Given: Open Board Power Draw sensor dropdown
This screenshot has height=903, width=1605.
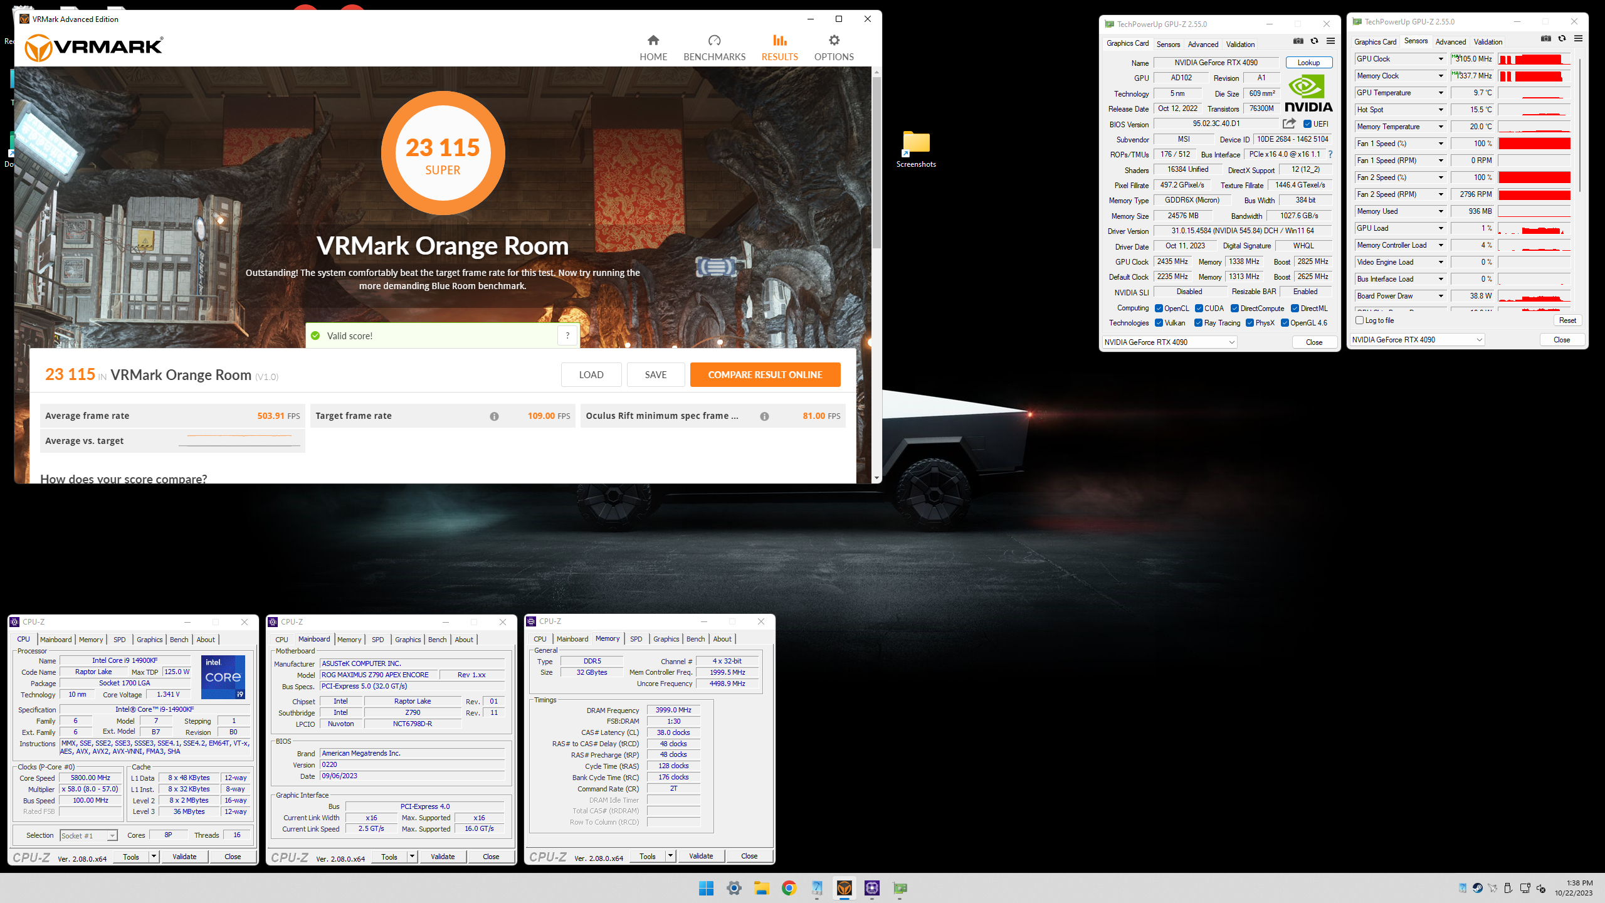Looking at the screenshot, I should 1440,296.
